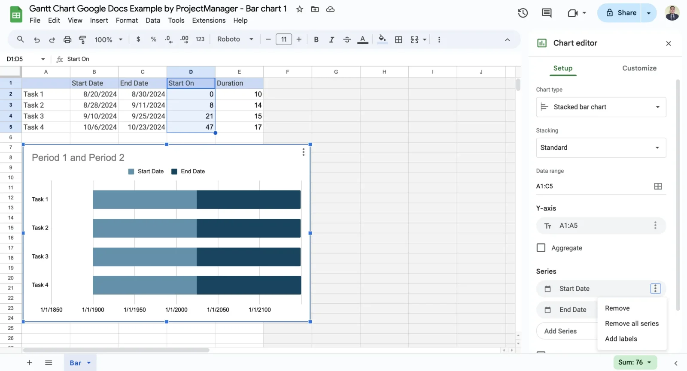Open merge cells dropdown arrow
Viewport: 687px width, 371px height.
click(425, 39)
